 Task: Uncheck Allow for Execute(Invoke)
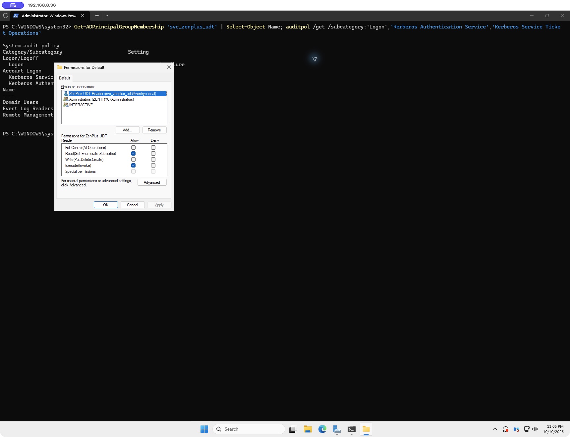coord(133,166)
